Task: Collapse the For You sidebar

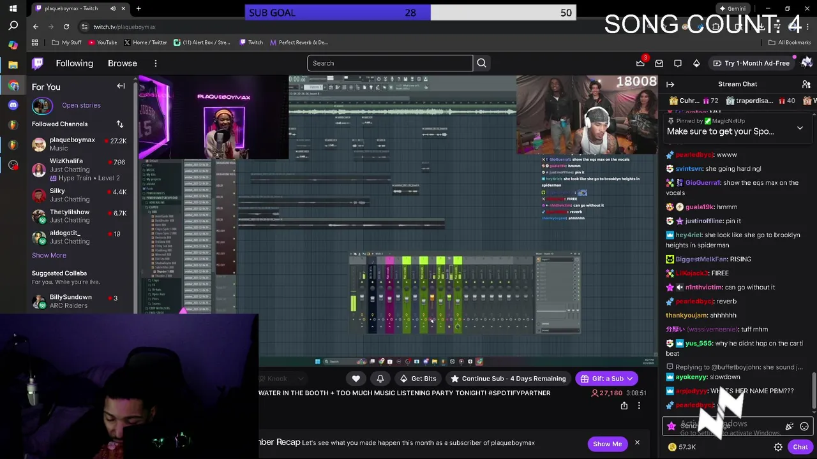Action: point(121,86)
